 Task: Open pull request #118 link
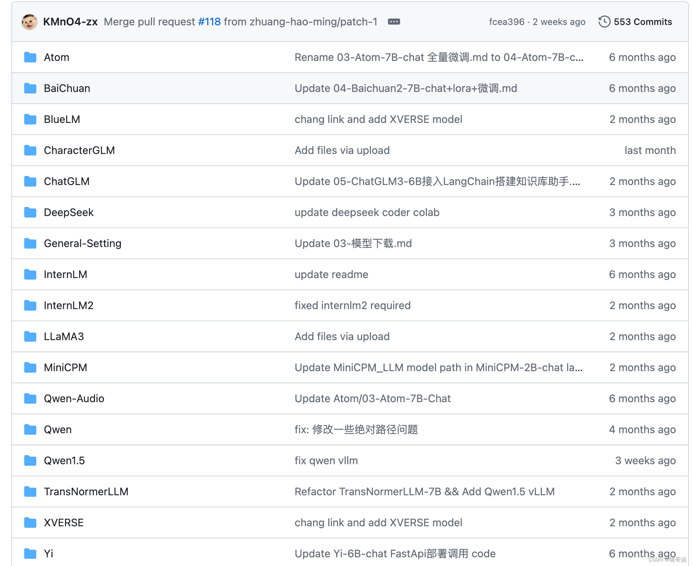click(x=209, y=22)
